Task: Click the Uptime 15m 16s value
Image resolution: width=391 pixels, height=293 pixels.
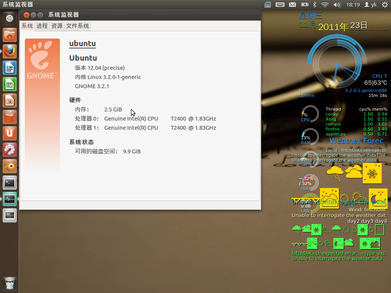Action: (378, 95)
